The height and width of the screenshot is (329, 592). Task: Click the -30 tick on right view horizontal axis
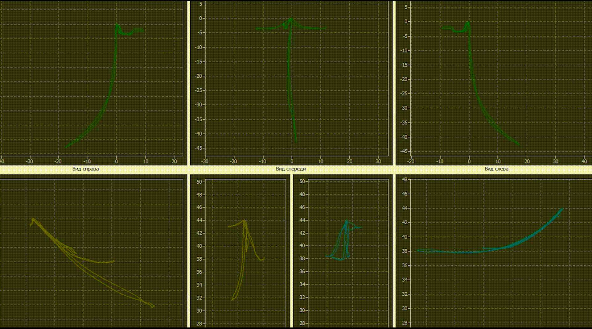click(29, 161)
